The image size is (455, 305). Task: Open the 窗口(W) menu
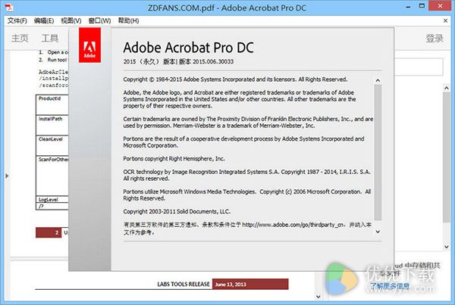tap(99, 21)
